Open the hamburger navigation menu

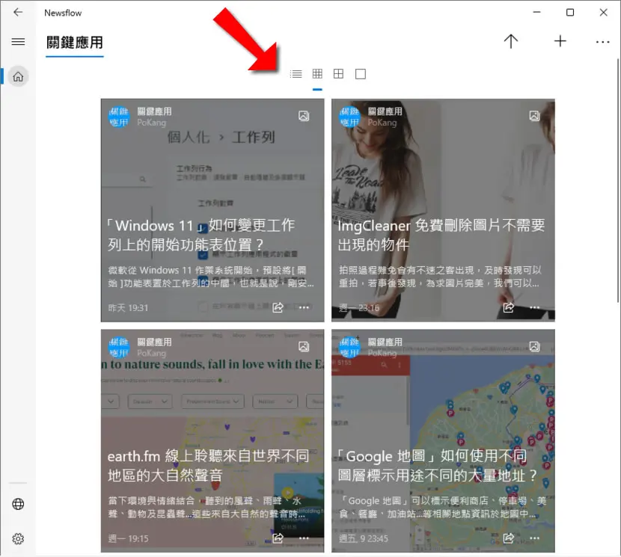[18, 42]
